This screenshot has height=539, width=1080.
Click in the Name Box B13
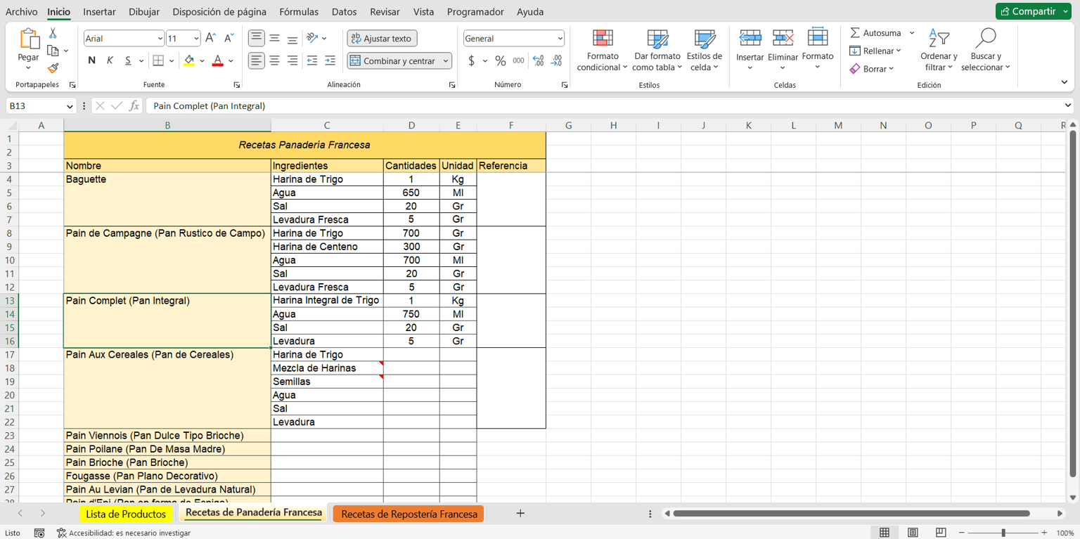click(x=35, y=106)
